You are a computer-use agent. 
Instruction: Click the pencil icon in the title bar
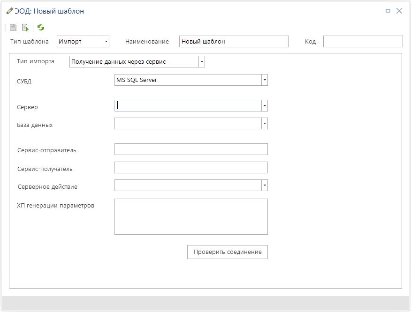[x=9, y=11]
